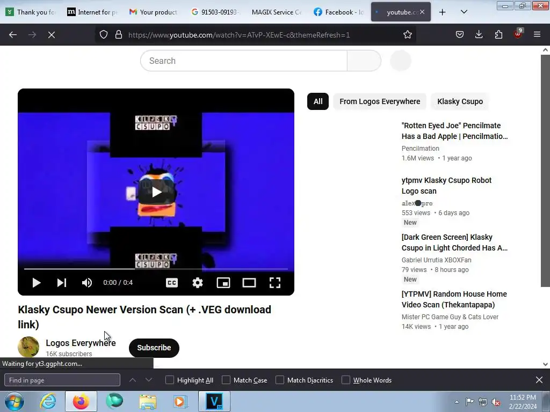Open ytpmv Klasky Csupo Robot Logo scan

coord(446,186)
